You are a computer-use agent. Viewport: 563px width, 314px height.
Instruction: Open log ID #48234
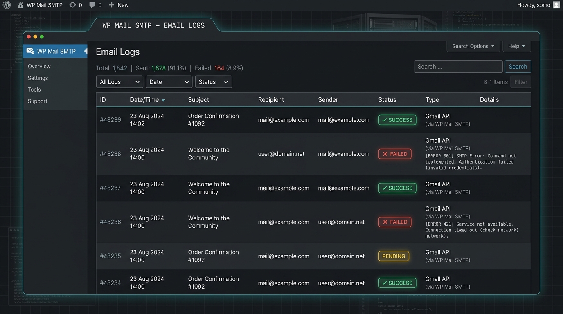tap(110, 283)
